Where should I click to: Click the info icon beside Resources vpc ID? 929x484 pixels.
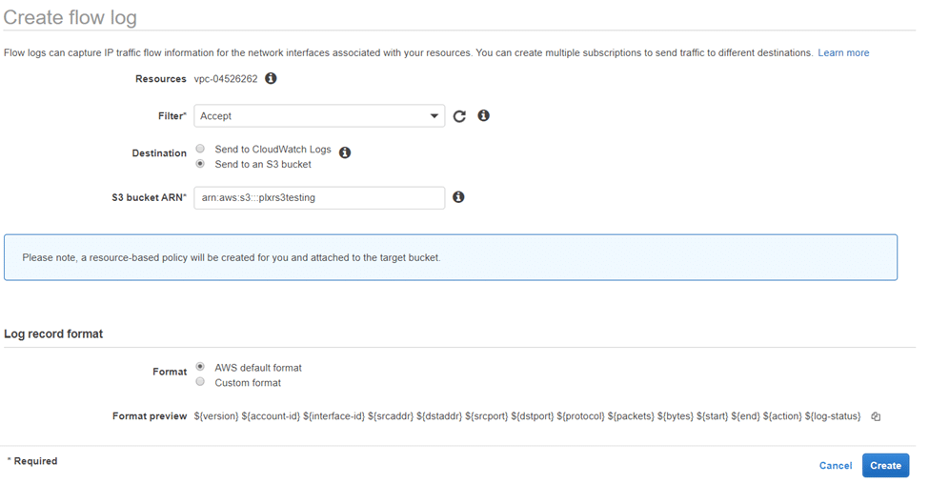271,78
